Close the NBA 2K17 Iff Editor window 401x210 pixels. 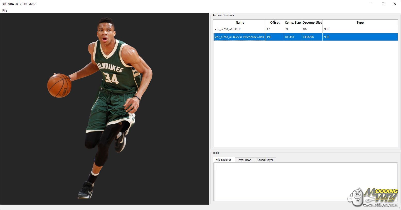[395, 4]
